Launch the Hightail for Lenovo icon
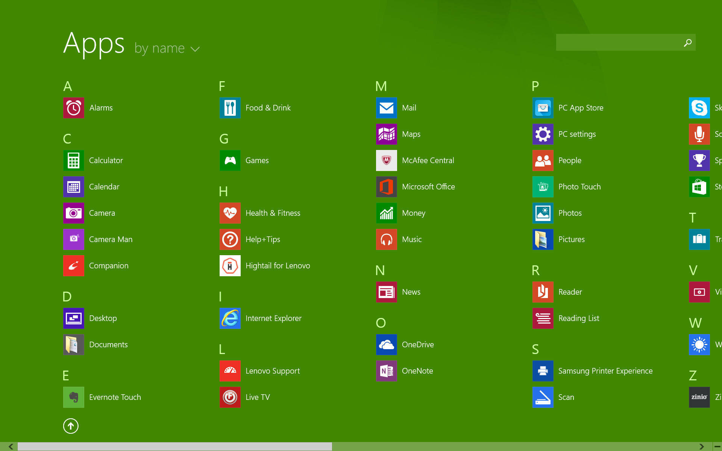This screenshot has height=451, width=722. click(230, 266)
